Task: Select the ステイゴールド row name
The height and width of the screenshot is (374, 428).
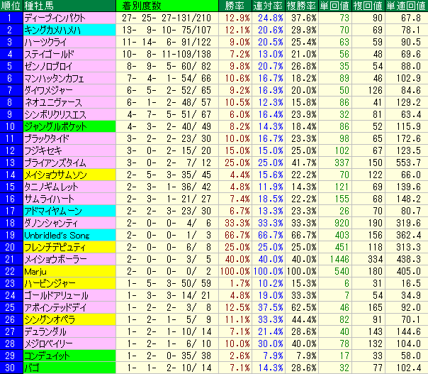Action: [49, 54]
